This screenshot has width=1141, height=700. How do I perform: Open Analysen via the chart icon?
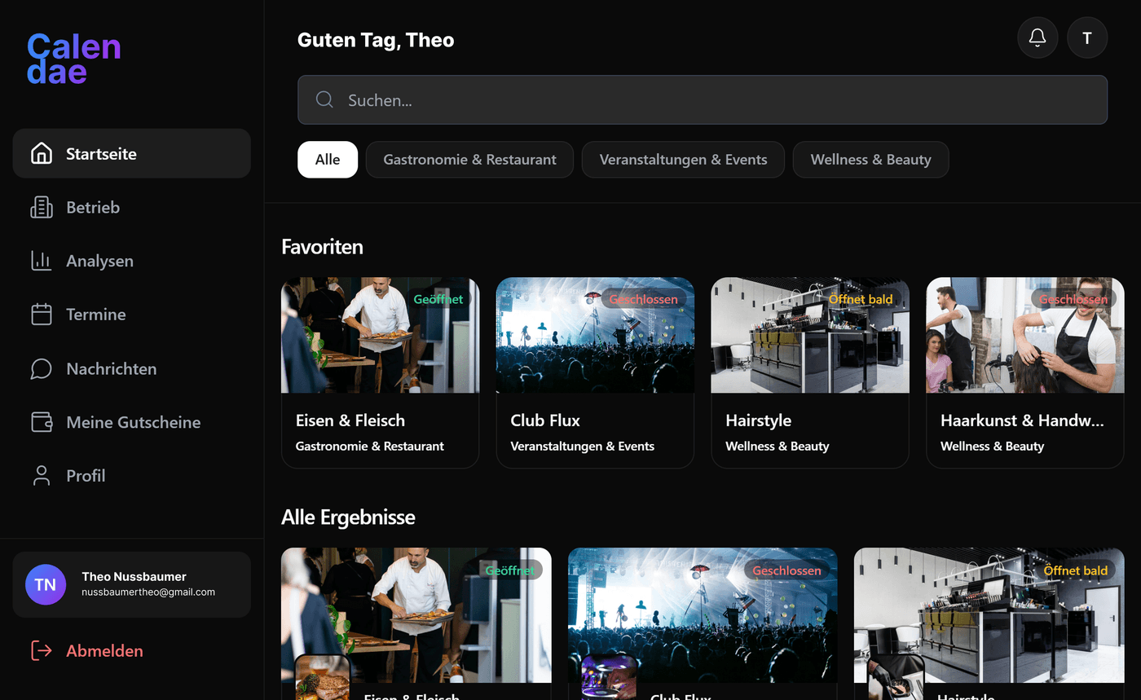(x=41, y=261)
